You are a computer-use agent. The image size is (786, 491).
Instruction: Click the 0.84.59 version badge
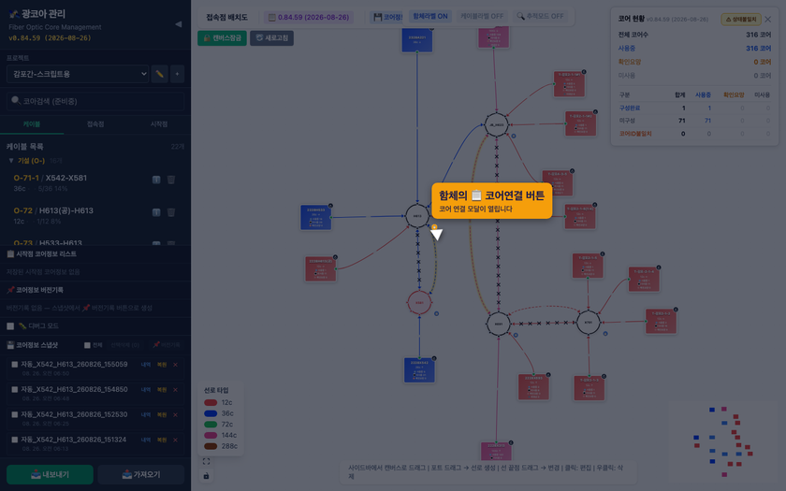(x=309, y=17)
